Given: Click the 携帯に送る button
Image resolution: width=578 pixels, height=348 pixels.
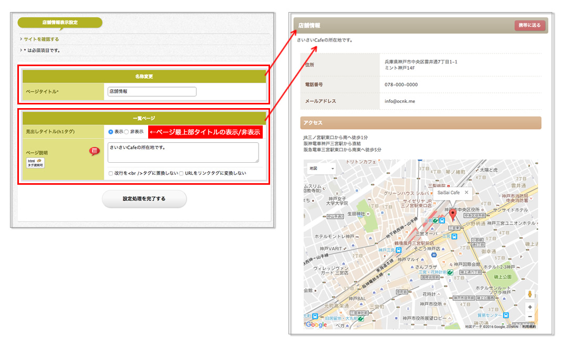Looking at the screenshot, I should (529, 25).
